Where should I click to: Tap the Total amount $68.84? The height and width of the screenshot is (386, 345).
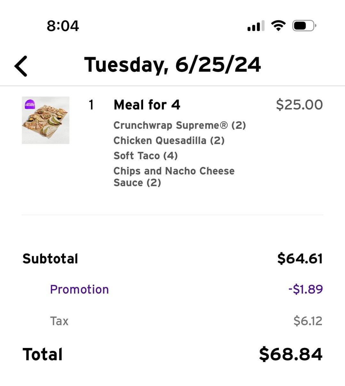click(x=291, y=354)
